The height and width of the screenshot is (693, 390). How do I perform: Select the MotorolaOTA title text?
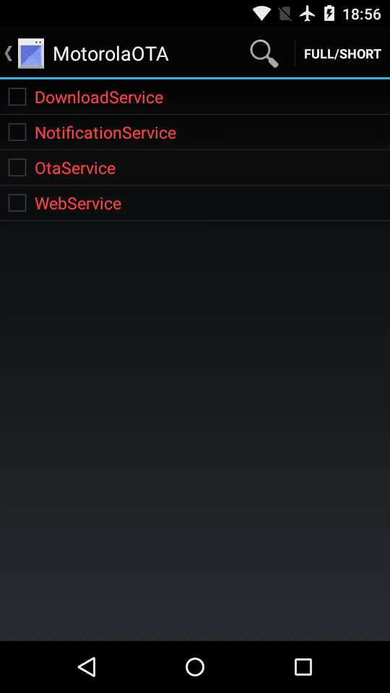pyautogui.click(x=110, y=54)
